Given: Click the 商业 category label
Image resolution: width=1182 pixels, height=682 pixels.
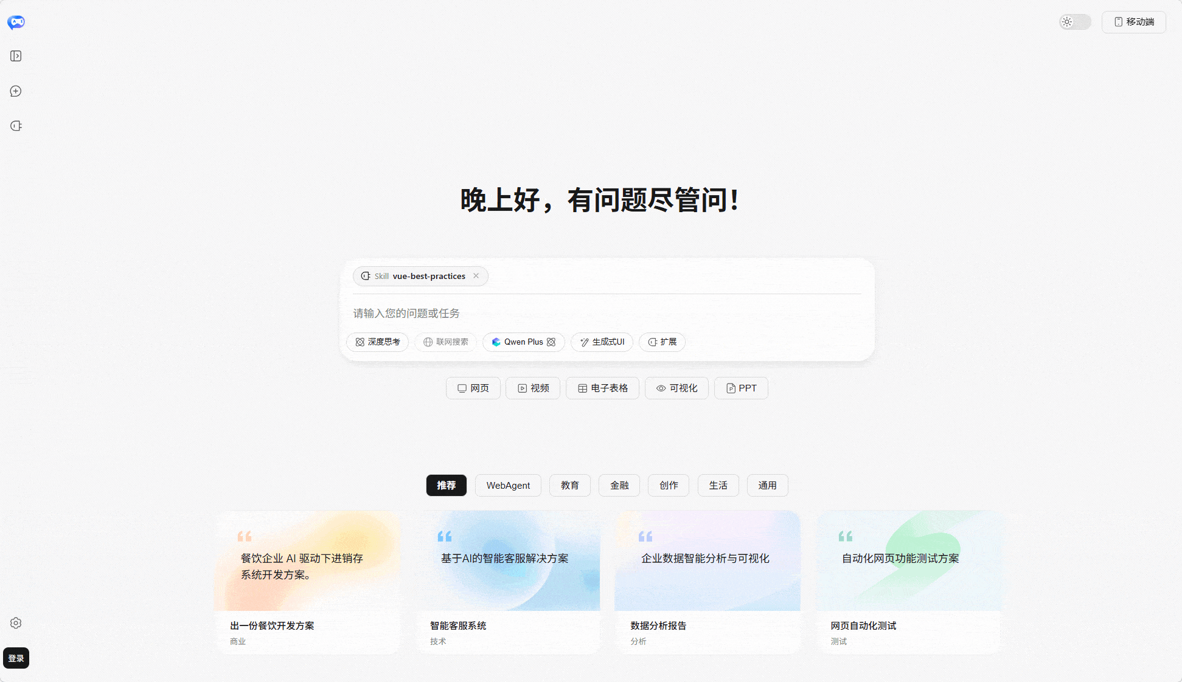Looking at the screenshot, I should 238,641.
